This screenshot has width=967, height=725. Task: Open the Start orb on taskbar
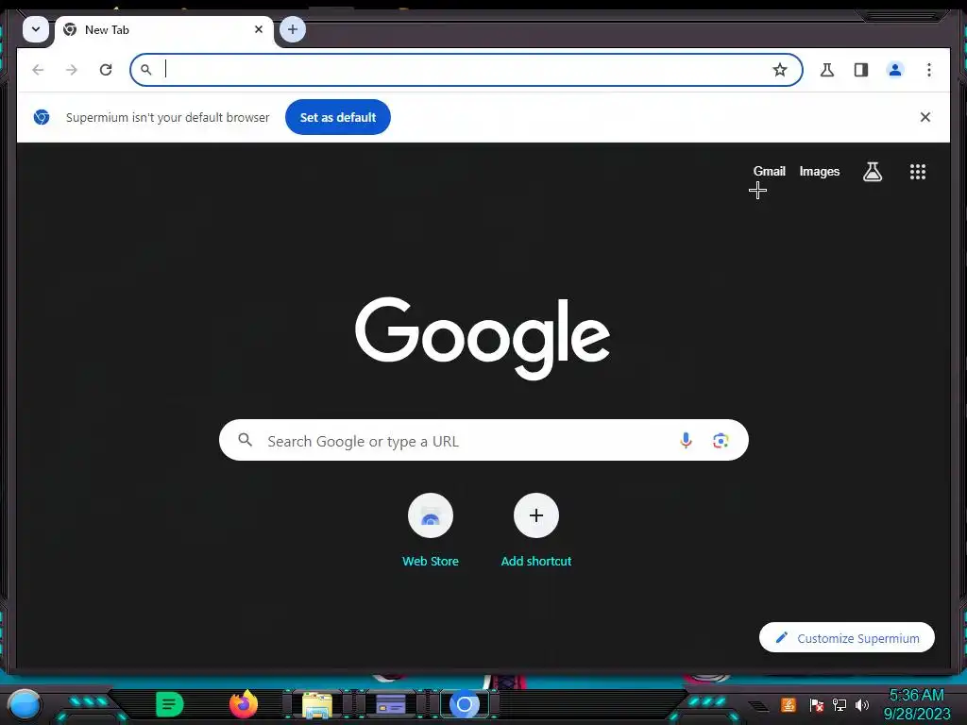coord(25,704)
